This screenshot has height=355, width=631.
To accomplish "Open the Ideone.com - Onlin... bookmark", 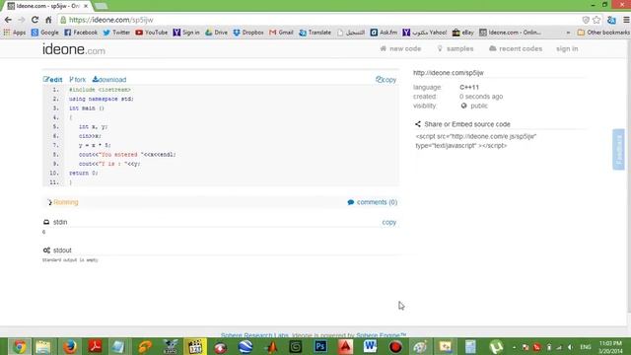I will 511,33.
